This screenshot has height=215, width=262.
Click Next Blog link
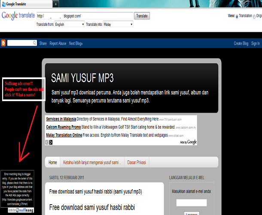76,43
